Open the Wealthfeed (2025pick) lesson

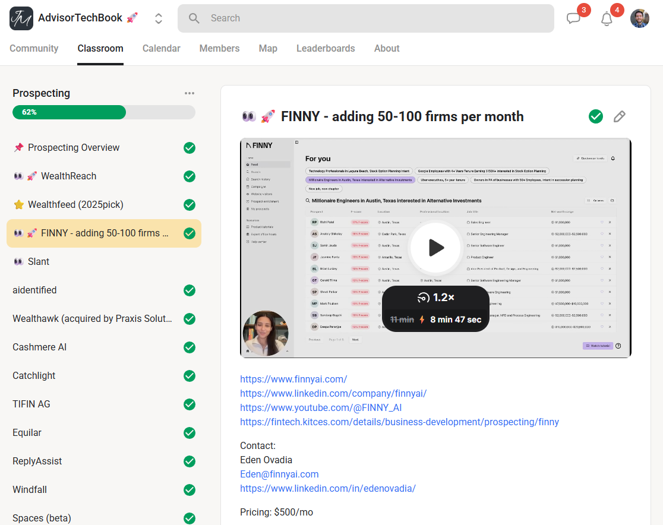pyautogui.click(x=104, y=204)
